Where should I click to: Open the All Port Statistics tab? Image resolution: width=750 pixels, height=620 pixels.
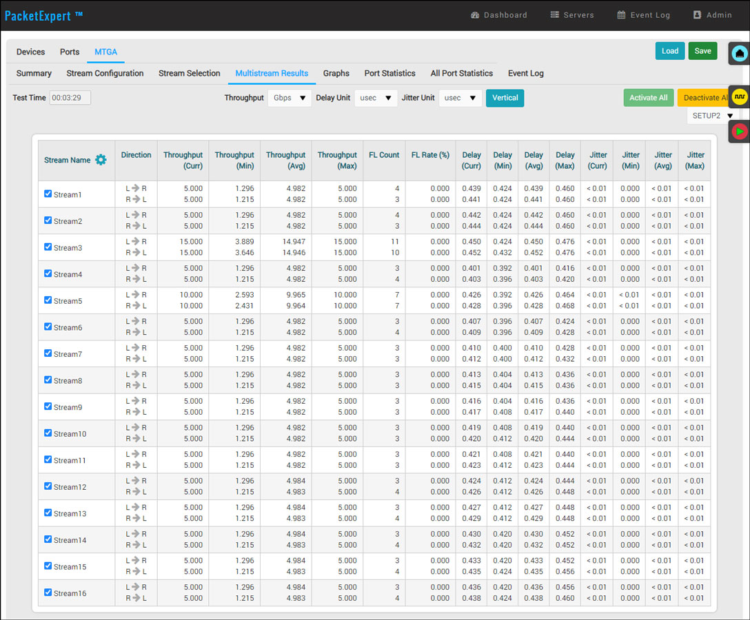(x=462, y=73)
